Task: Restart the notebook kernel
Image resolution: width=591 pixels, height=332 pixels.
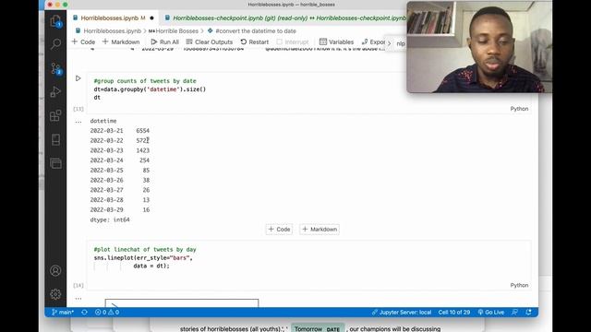Action: (255, 41)
